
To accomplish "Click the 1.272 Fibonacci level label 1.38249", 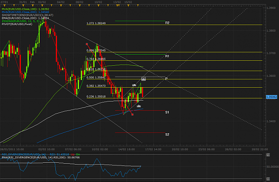I will (x=96, y=23).
